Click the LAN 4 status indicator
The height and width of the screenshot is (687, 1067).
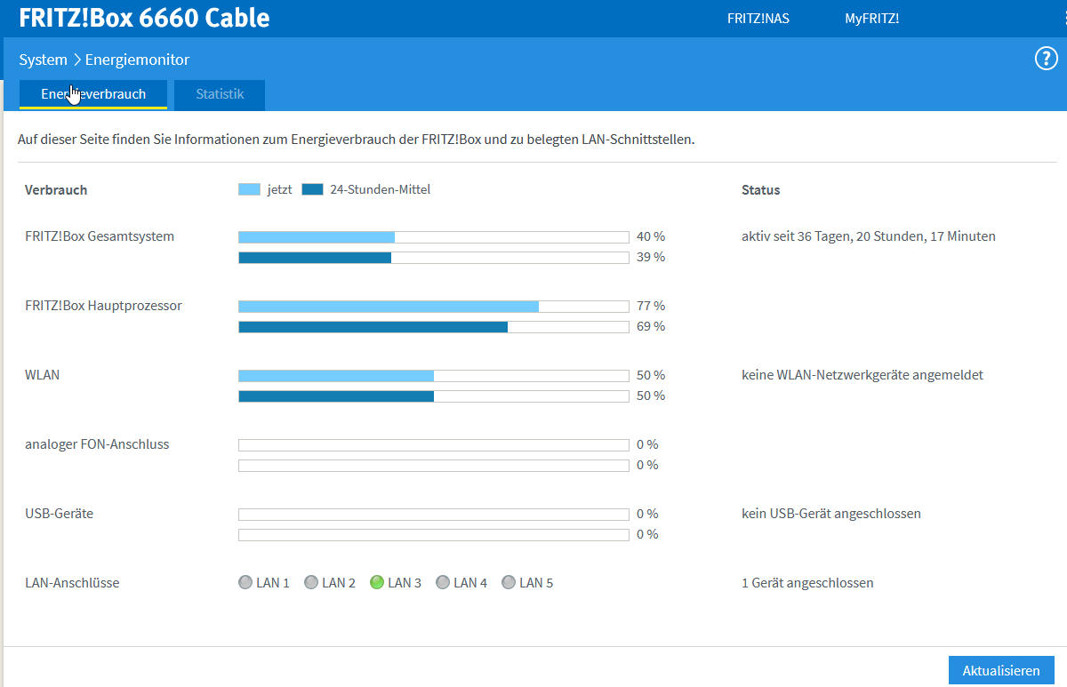pyautogui.click(x=443, y=582)
